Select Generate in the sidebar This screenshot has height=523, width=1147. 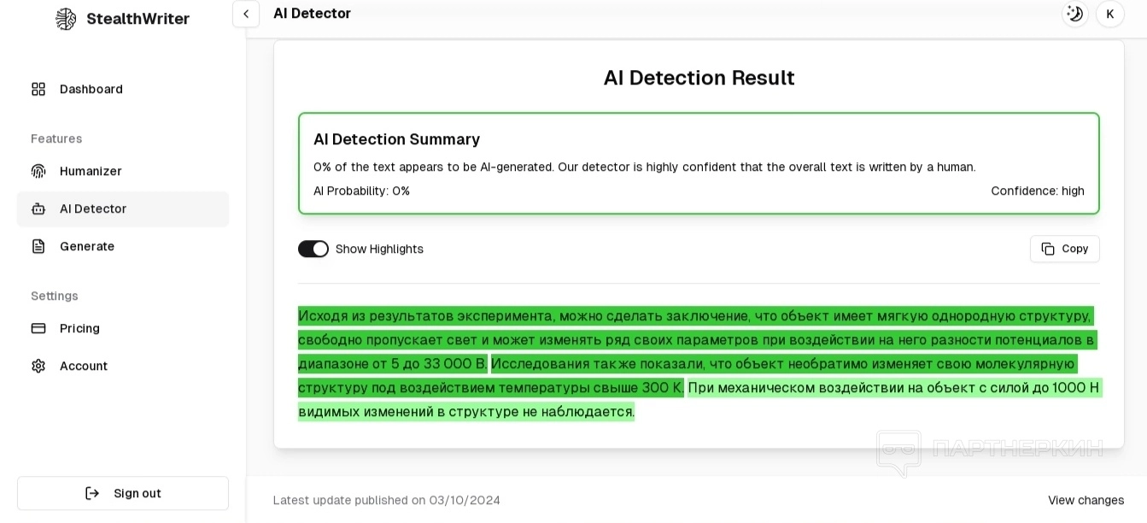87,246
